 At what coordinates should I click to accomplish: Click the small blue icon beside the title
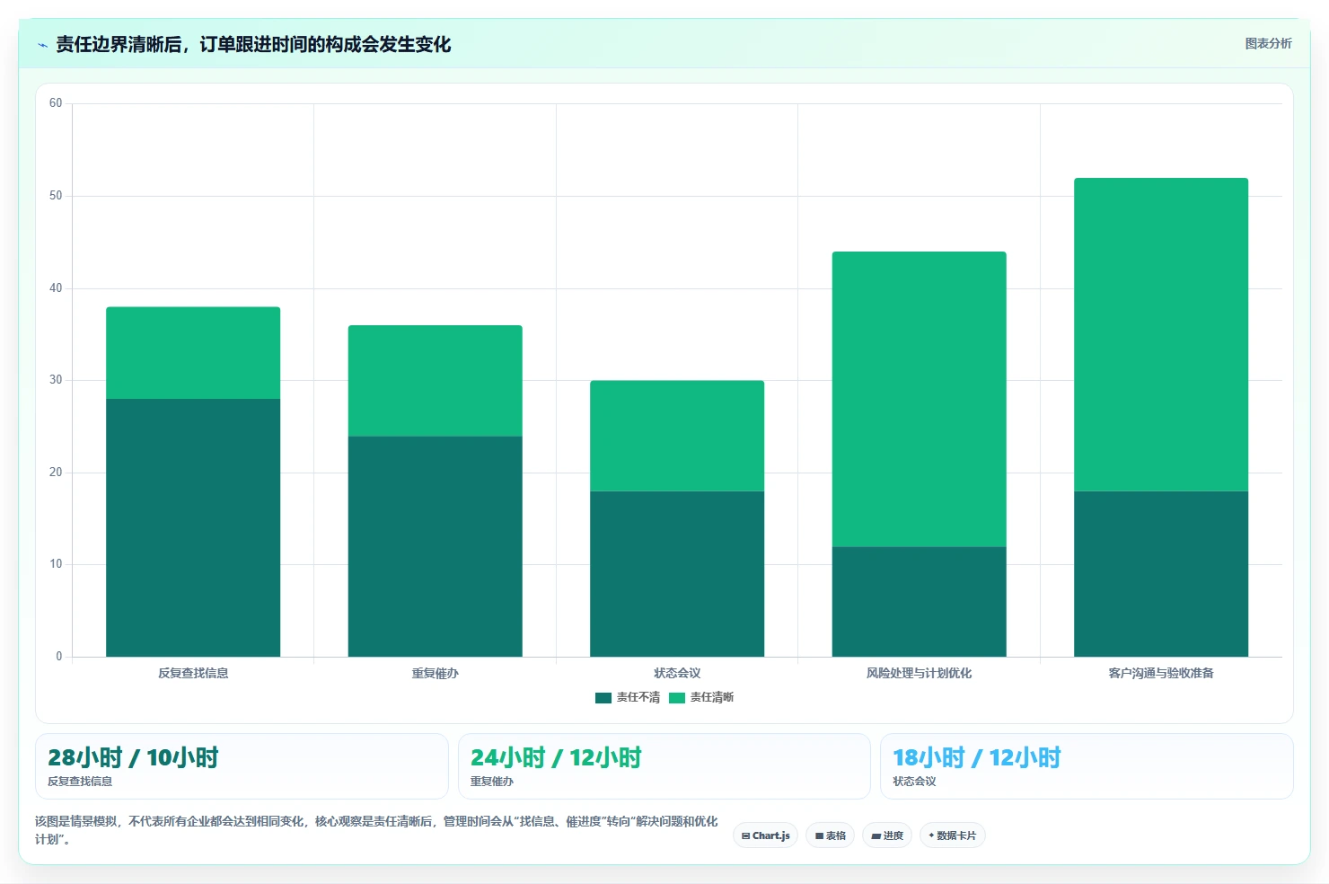(x=42, y=45)
